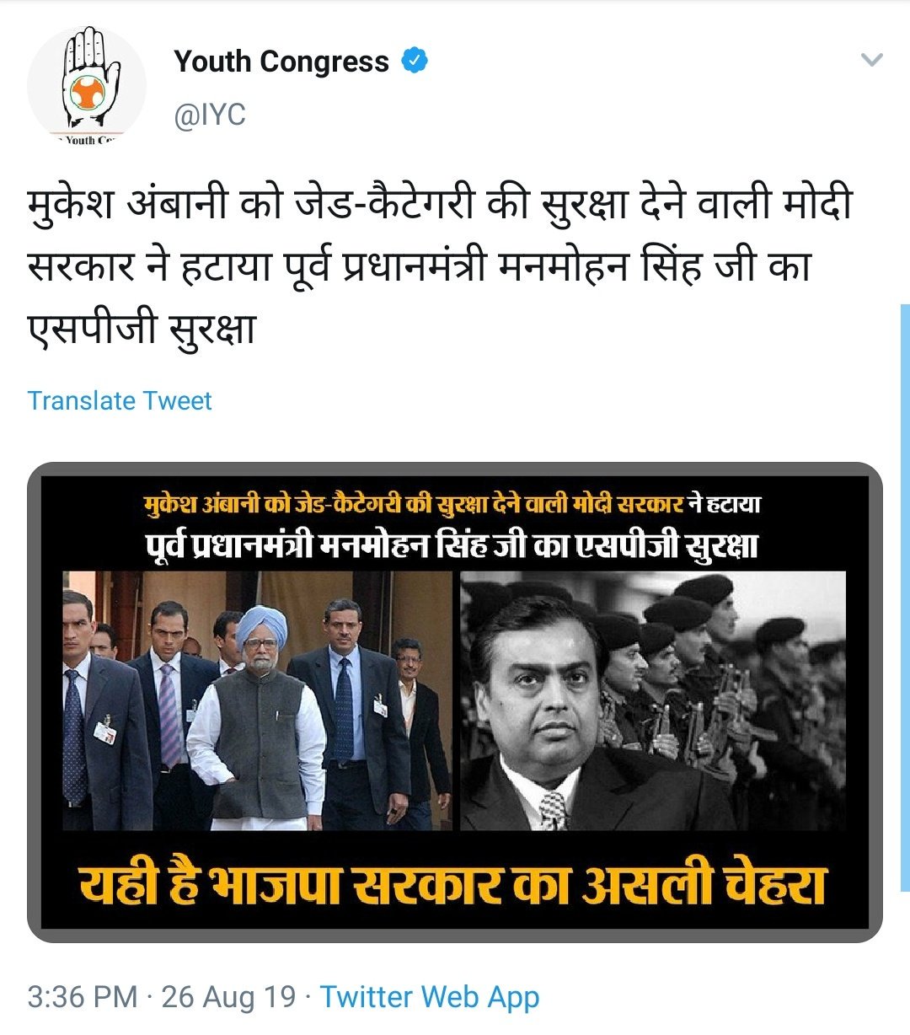Click the color photo with blue-turbaned man
The width and height of the screenshot is (910, 1035).
click(257, 700)
